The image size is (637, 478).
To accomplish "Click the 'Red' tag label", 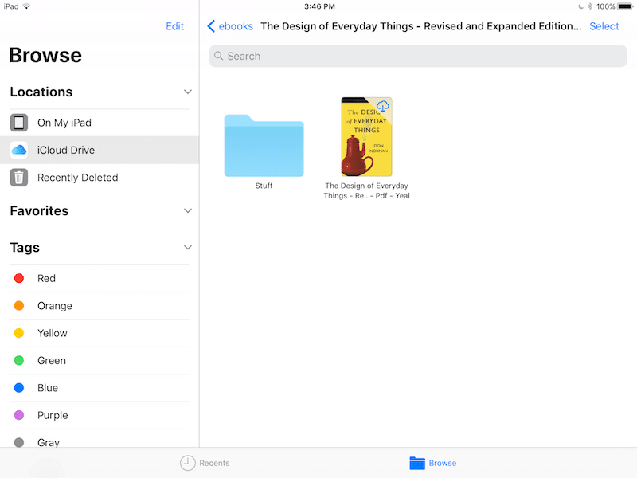I will pos(46,278).
